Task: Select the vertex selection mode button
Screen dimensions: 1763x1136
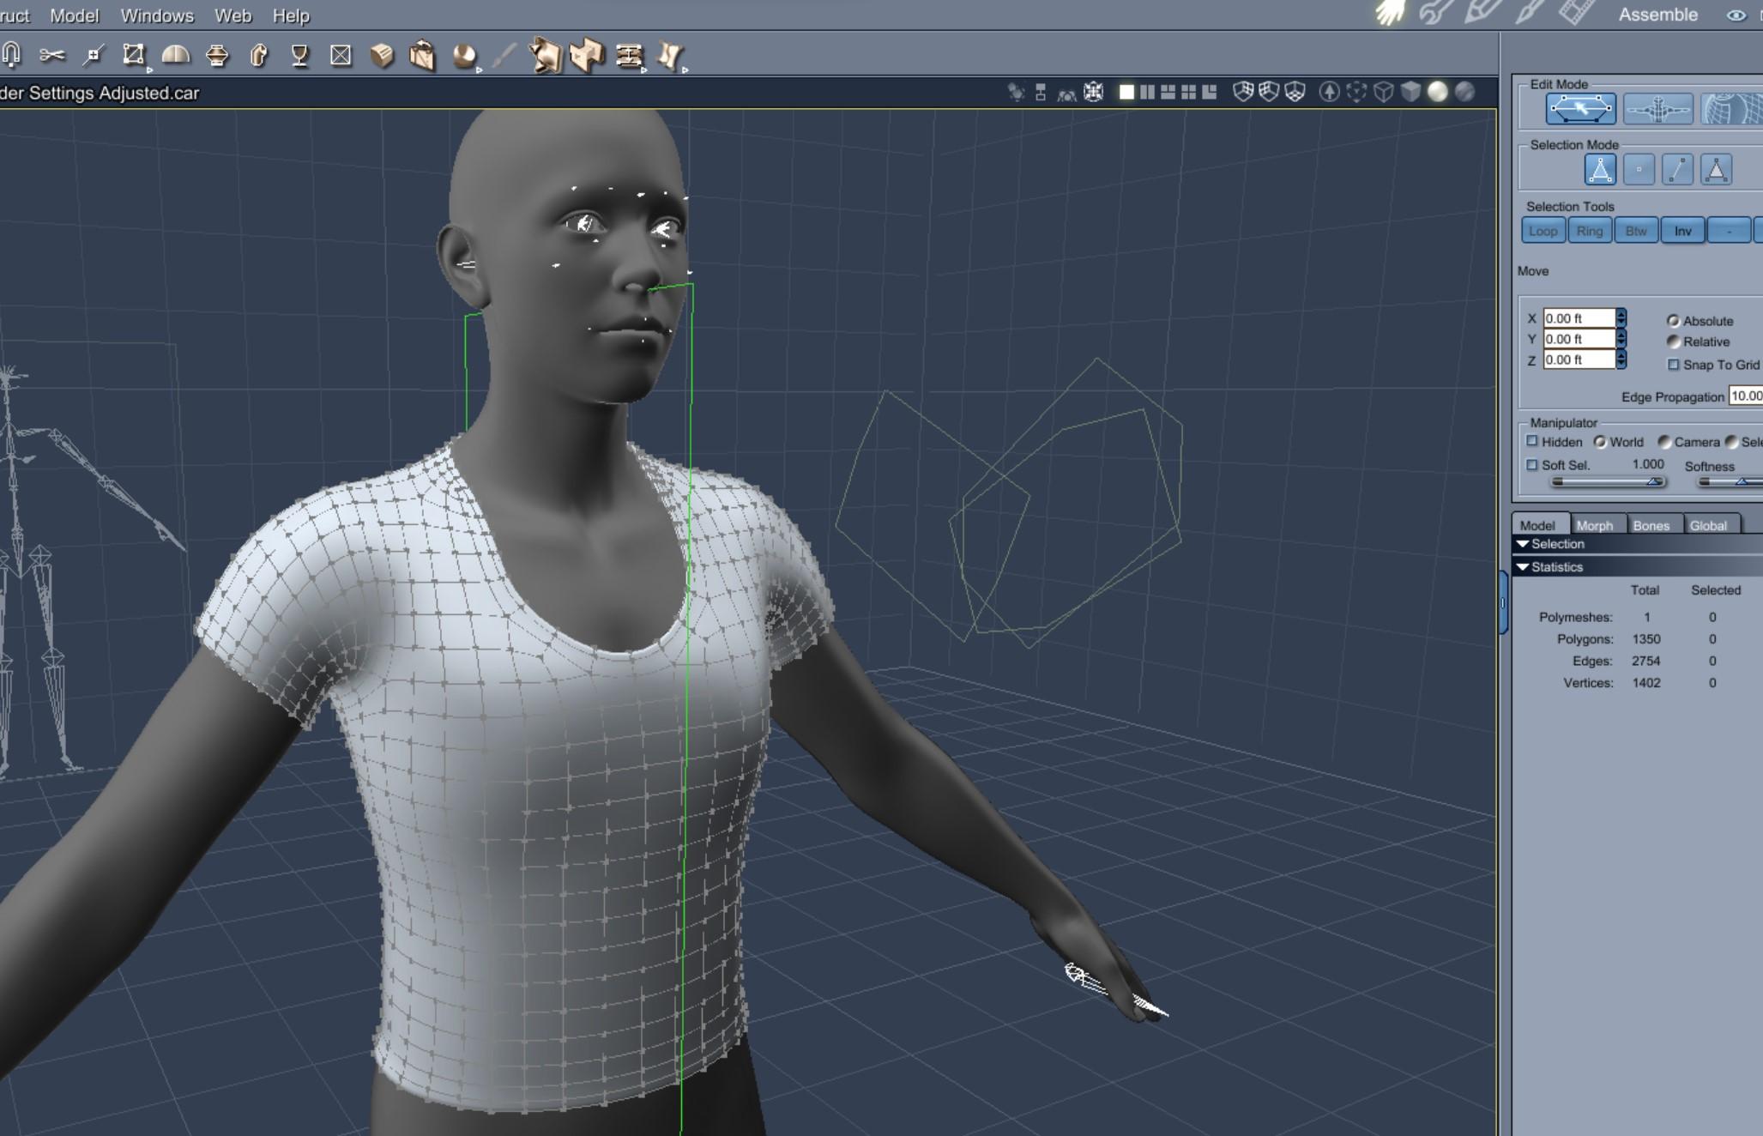Action: pos(1639,170)
